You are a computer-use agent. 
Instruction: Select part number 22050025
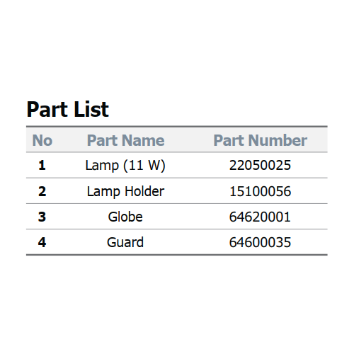pos(260,165)
